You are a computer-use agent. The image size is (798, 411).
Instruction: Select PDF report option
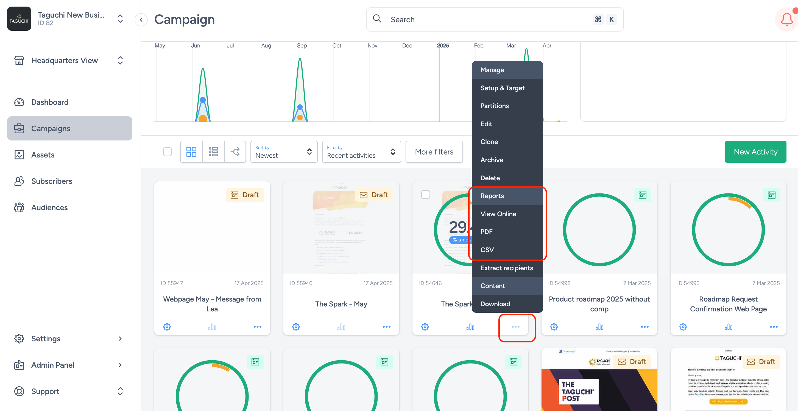507,232
